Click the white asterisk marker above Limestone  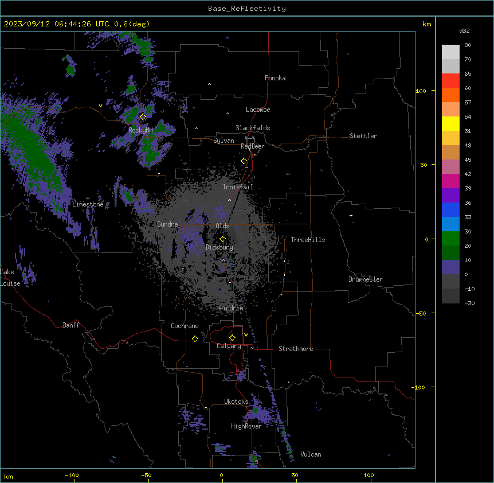tap(88, 198)
